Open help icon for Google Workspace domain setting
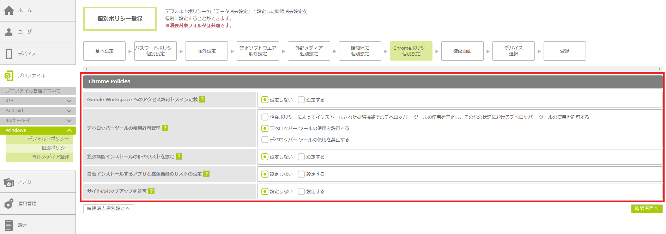The width and height of the screenshot is (666, 234). coord(202,100)
